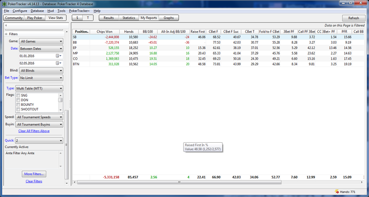Check the SNG flag
This screenshot has width=369, height=197.
click(x=18, y=95)
